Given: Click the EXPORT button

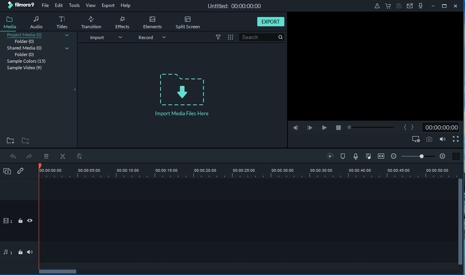Looking at the screenshot, I should [x=270, y=22].
